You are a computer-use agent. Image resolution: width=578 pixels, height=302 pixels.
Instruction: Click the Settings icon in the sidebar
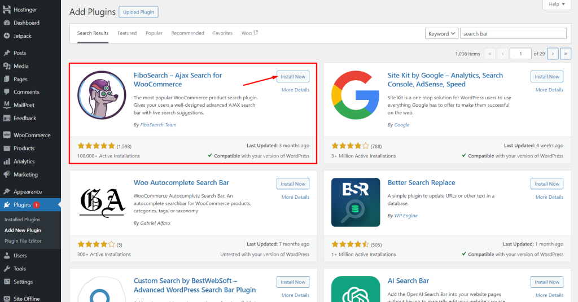7,282
